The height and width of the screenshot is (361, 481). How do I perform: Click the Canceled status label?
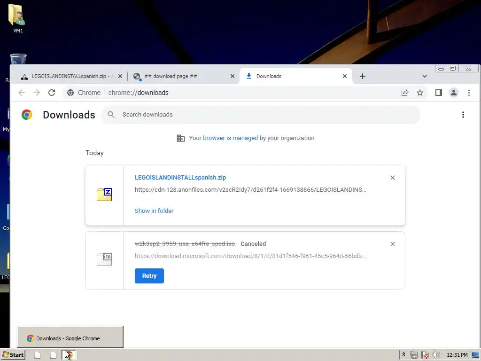(253, 244)
